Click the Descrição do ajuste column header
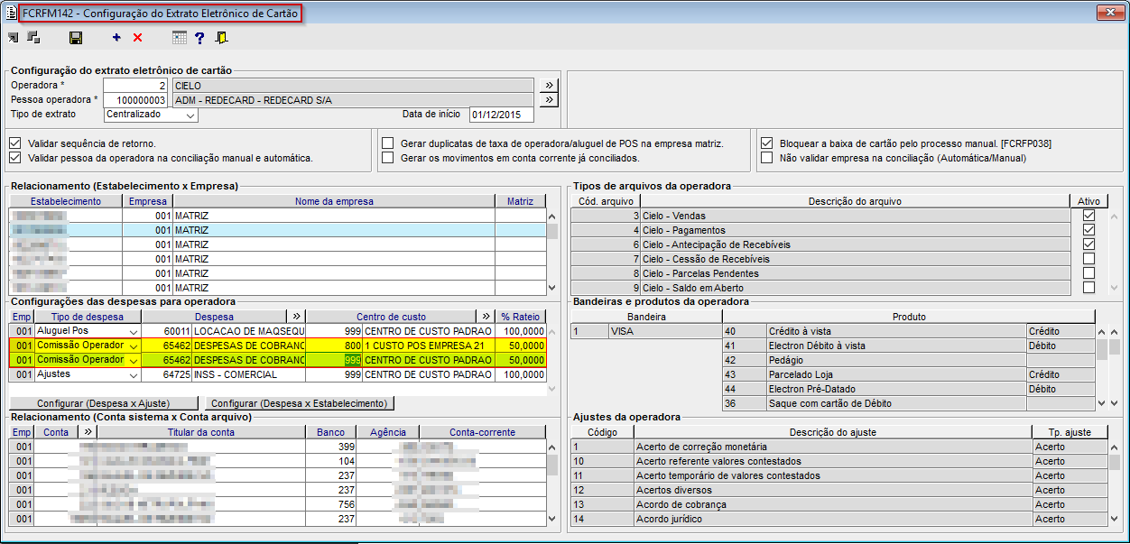 [x=833, y=432]
